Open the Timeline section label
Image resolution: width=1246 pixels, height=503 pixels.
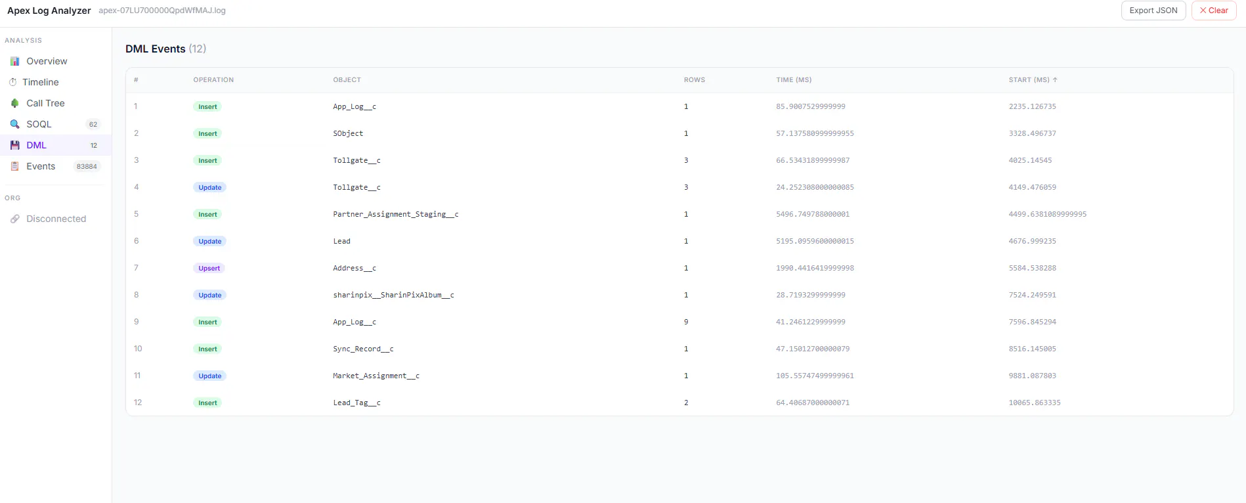coord(41,82)
